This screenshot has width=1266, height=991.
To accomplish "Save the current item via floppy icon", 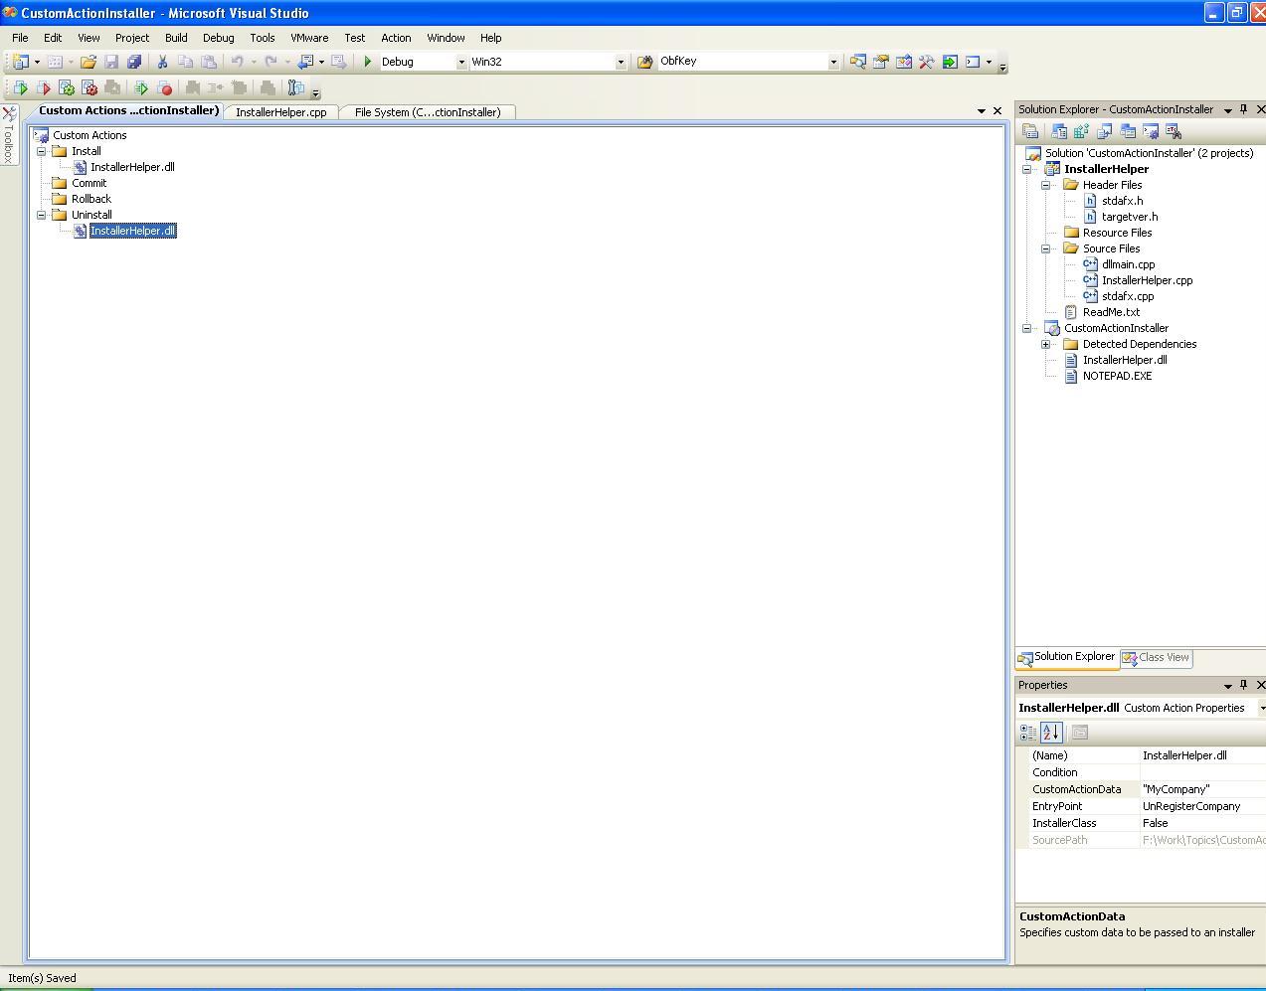I will point(111,62).
